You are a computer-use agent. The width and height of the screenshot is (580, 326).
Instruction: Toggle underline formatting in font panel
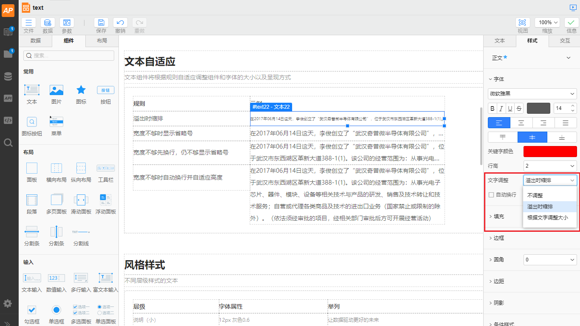coord(510,108)
